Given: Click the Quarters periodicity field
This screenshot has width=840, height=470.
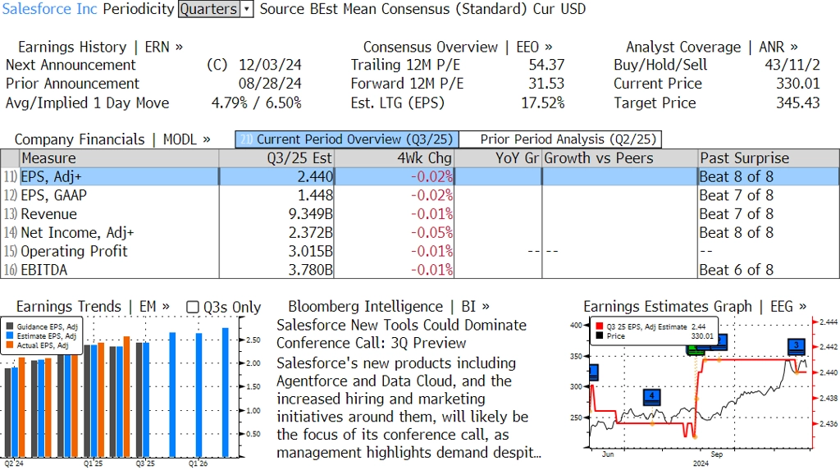Looking at the screenshot, I should click(x=209, y=9).
